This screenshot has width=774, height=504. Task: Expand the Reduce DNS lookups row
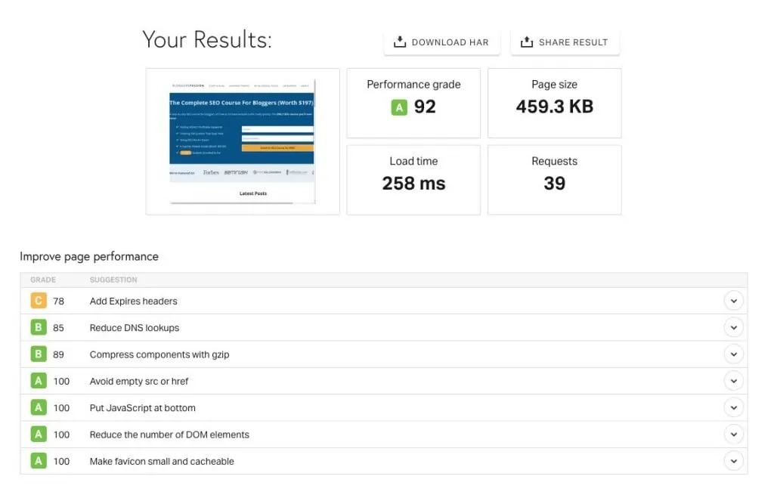coord(733,327)
